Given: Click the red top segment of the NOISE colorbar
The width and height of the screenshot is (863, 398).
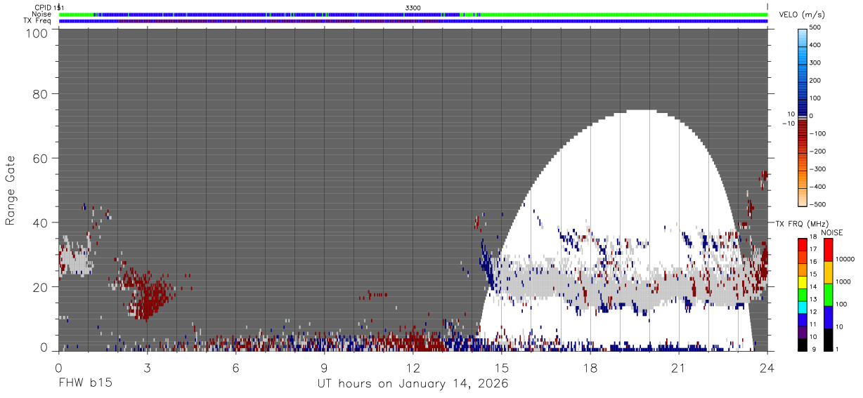Looking at the screenshot, I should tap(827, 249).
